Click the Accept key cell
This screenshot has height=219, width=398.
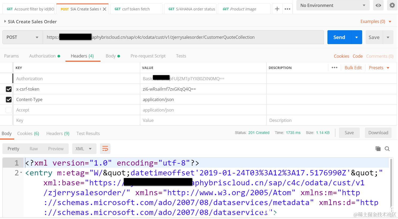coord(77,110)
